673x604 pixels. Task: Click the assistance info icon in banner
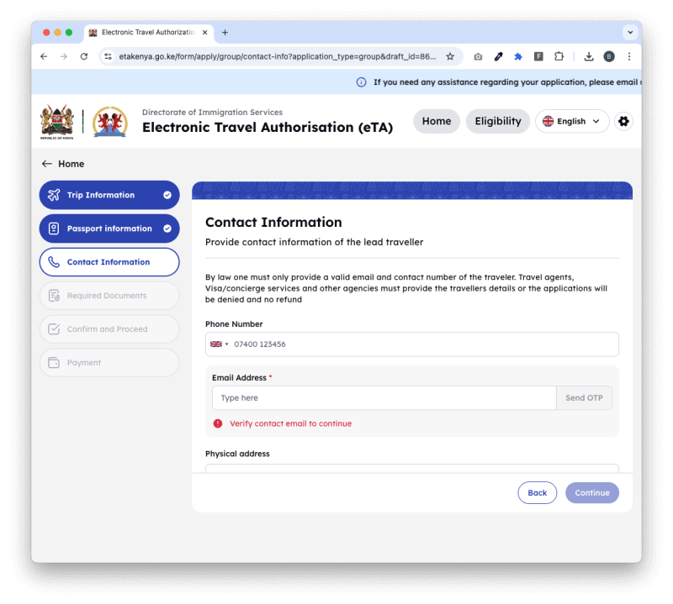[x=362, y=82]
